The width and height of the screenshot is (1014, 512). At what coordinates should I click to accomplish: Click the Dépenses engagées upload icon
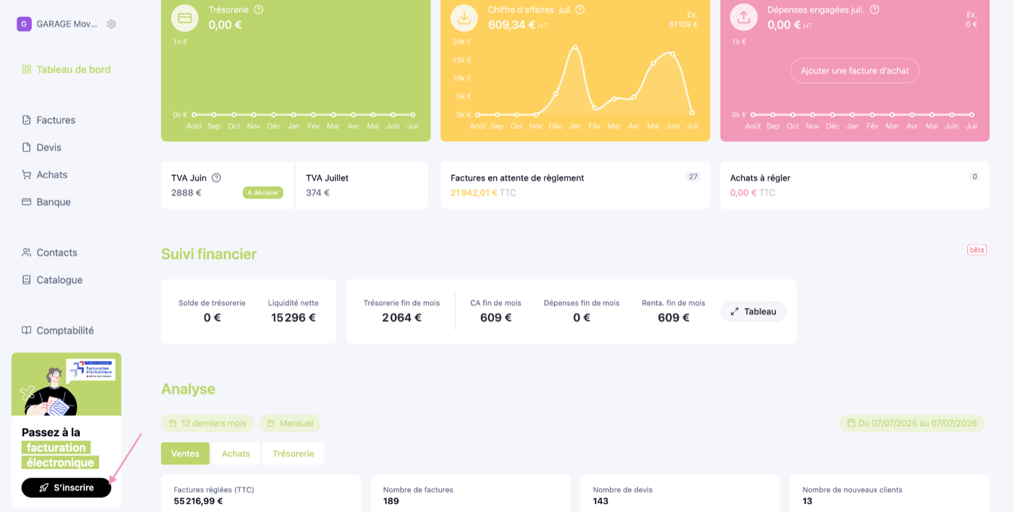tap(743, 17)
